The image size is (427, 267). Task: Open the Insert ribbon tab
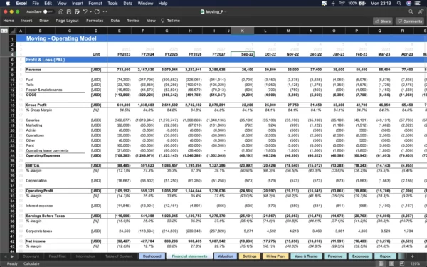coord(27,21)
